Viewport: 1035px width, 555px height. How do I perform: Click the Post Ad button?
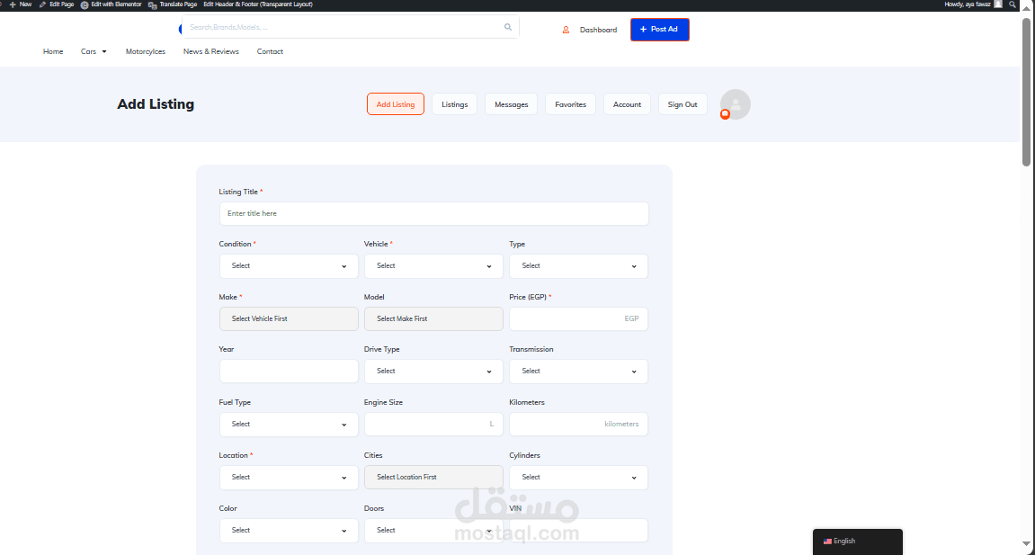pyautogui.click(x=659, y=30)
